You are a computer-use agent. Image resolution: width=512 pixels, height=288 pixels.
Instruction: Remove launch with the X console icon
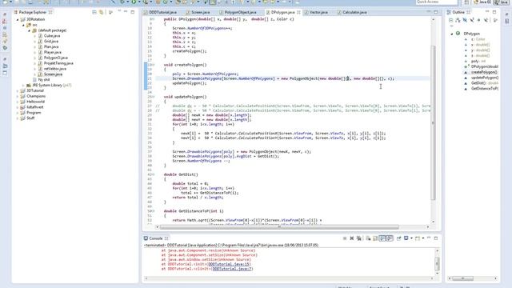[352, 238]
